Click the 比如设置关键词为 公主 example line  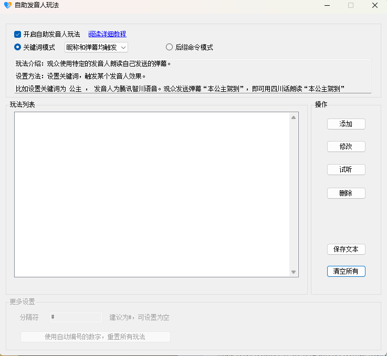(180, 89)
